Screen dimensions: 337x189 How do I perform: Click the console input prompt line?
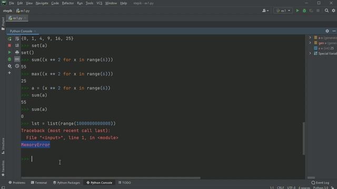163,159
